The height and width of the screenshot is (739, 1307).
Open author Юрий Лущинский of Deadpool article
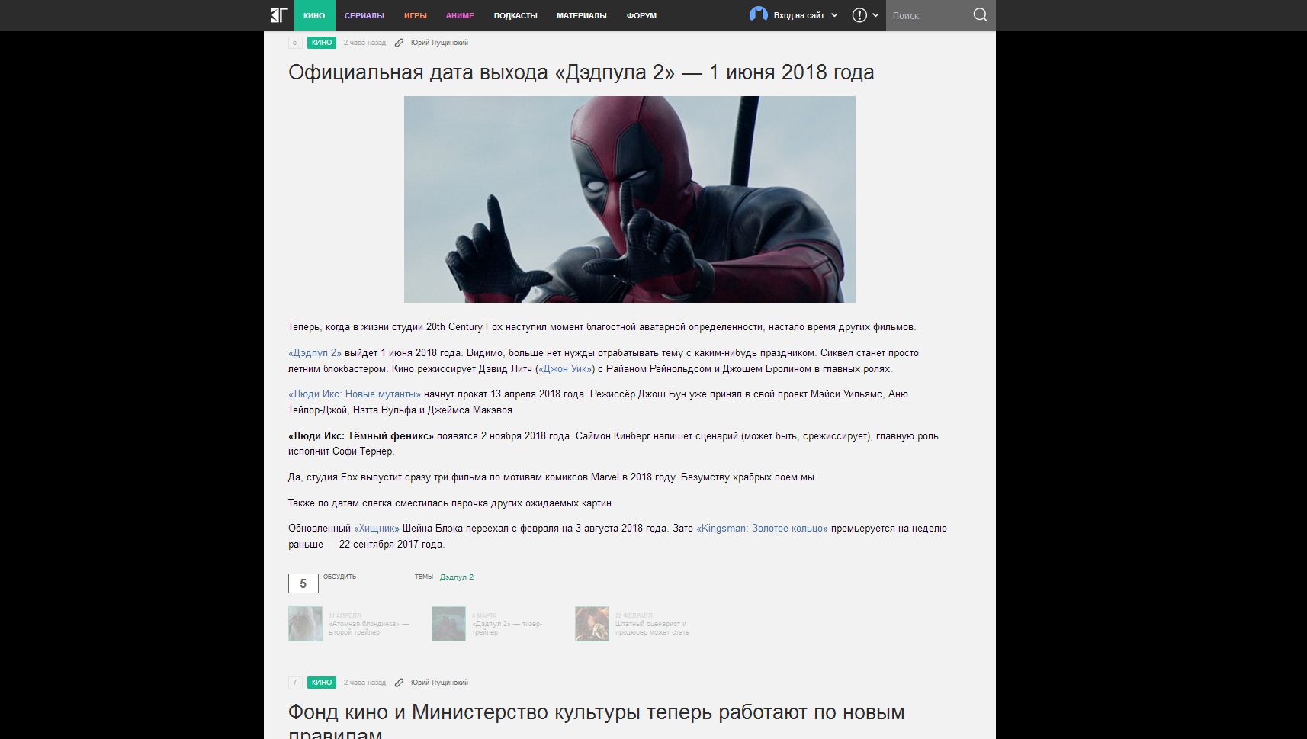(439, 43)
